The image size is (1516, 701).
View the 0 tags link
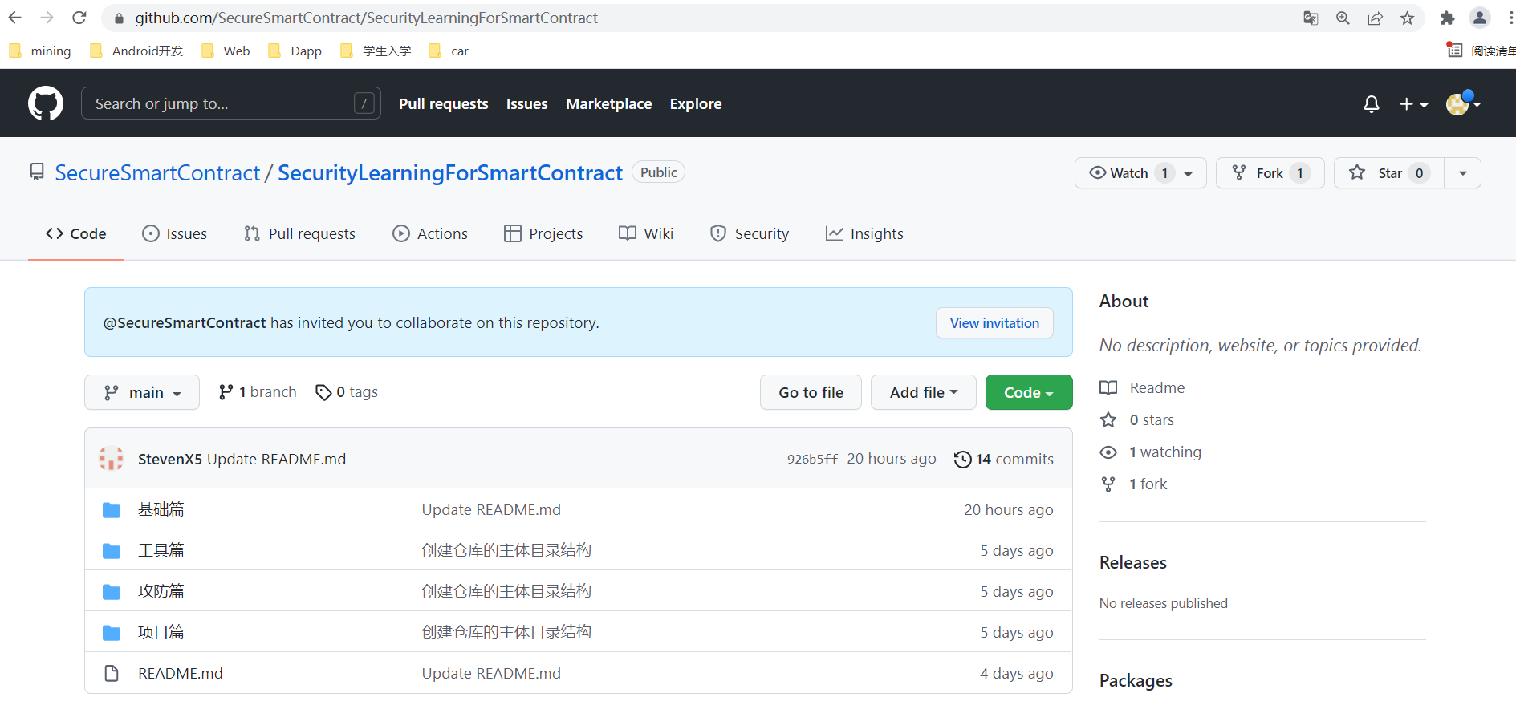tap(347, 392)
